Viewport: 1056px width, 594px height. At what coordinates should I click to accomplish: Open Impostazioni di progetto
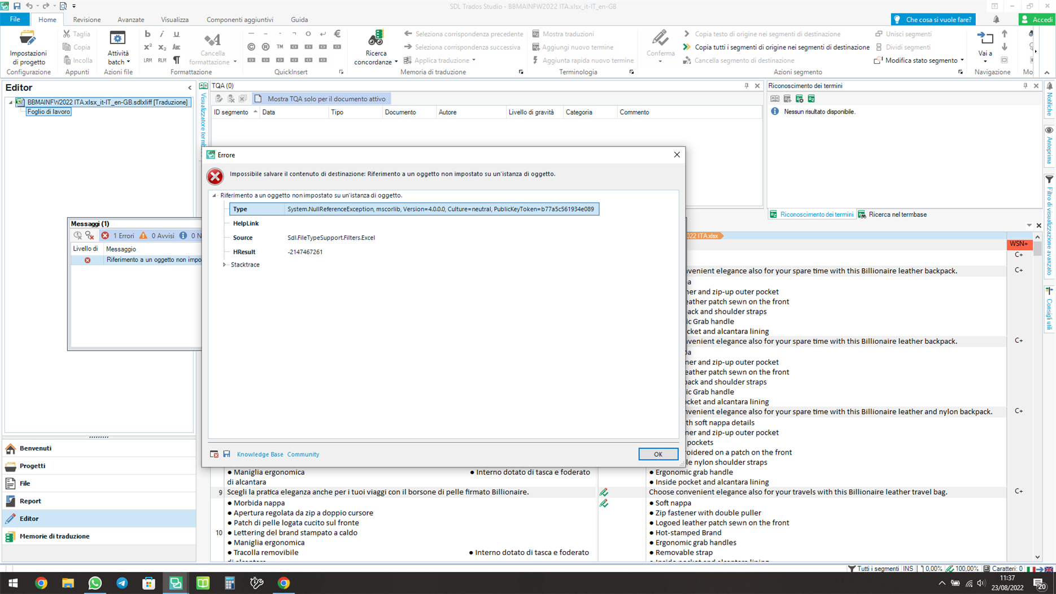(28, 48)
